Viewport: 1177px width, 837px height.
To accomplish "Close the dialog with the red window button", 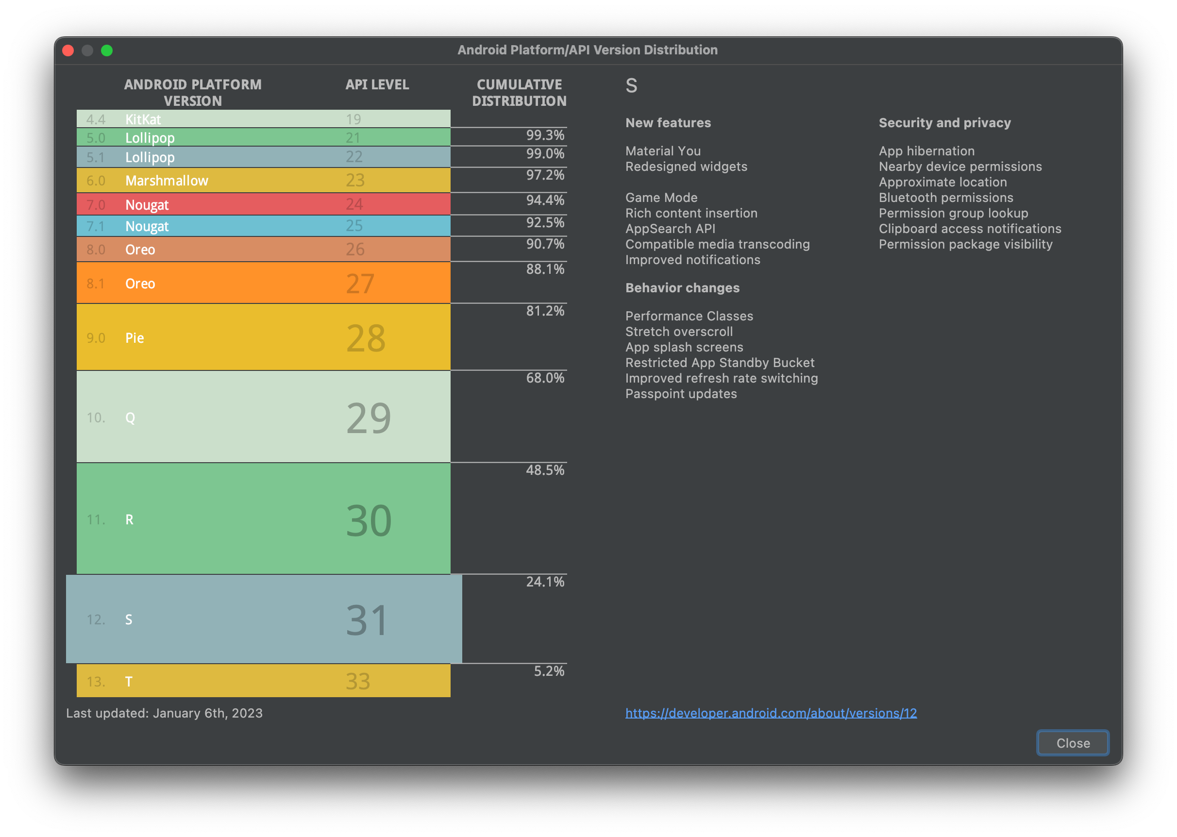I will pos(68,50).
